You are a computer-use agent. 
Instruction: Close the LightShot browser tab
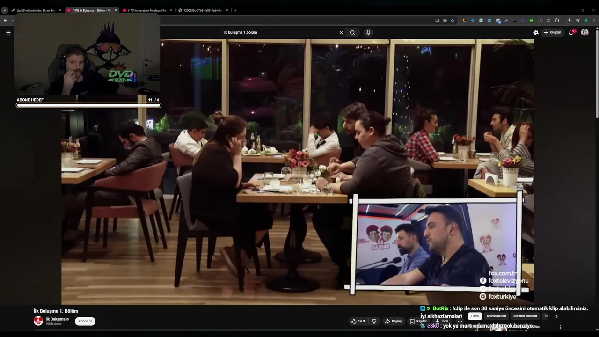pos(60,10)
